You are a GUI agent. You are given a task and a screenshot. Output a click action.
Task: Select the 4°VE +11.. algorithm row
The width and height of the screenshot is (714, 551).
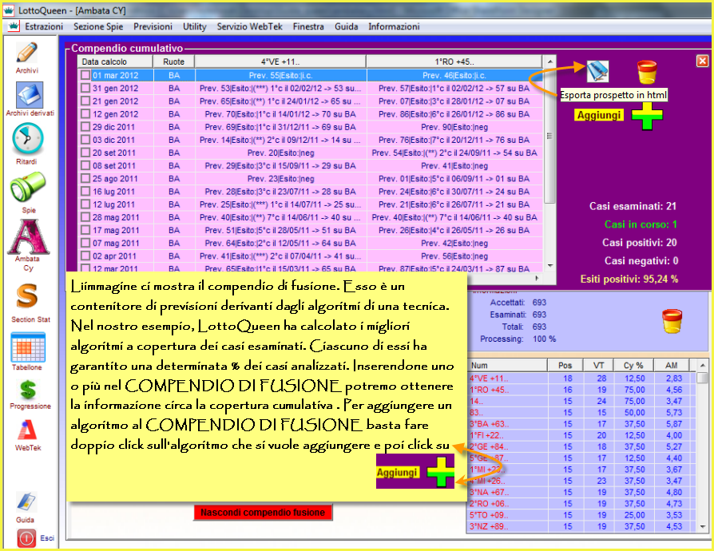(x=581, y=379)
